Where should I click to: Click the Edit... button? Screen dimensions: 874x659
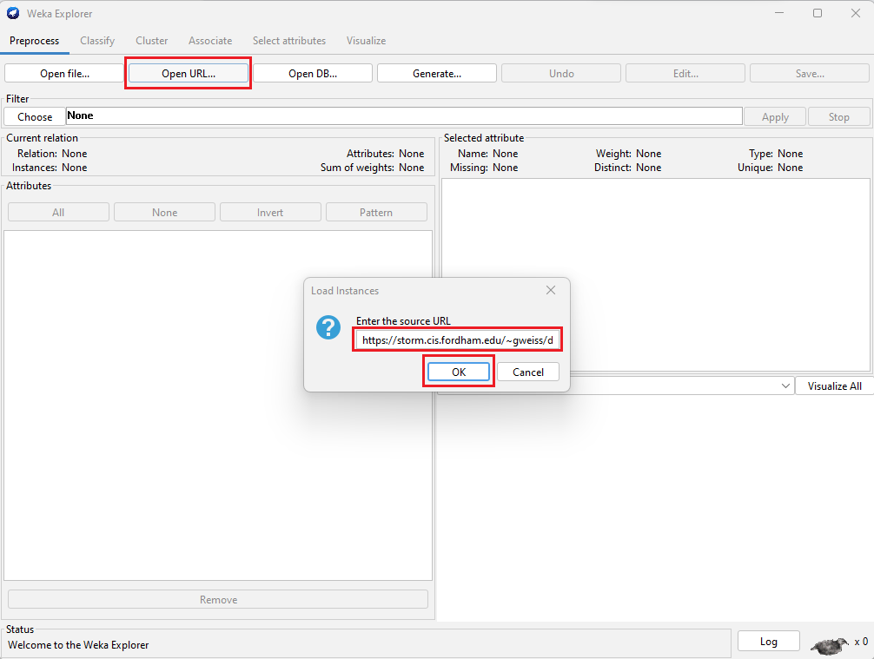point(685,74)
